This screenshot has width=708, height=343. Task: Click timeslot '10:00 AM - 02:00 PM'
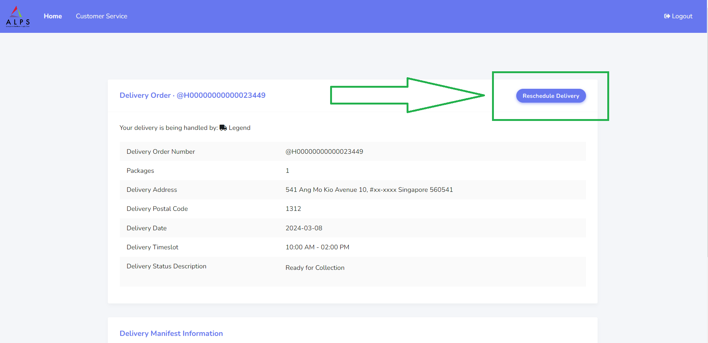coord(317,247)
